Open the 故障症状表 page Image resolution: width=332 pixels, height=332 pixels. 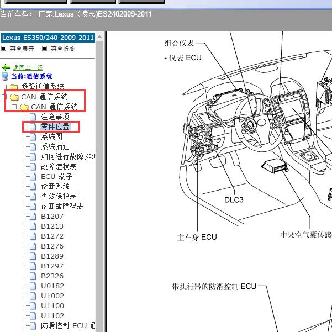[59, 166]
